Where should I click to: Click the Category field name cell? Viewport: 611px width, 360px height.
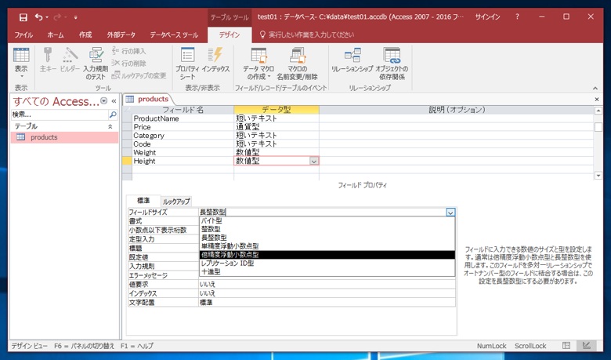[x=183, y=136]
